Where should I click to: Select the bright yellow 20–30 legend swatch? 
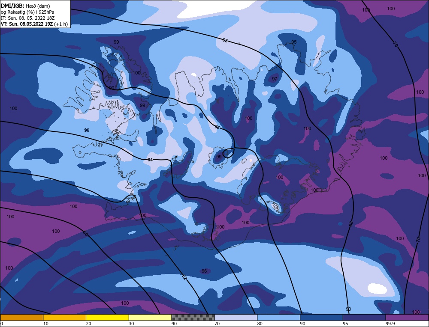tap(107, 318)
